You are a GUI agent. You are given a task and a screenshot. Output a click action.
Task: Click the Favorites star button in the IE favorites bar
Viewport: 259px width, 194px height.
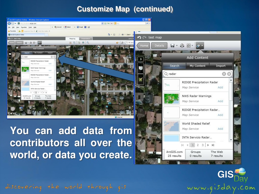click(x=12, y=31)
